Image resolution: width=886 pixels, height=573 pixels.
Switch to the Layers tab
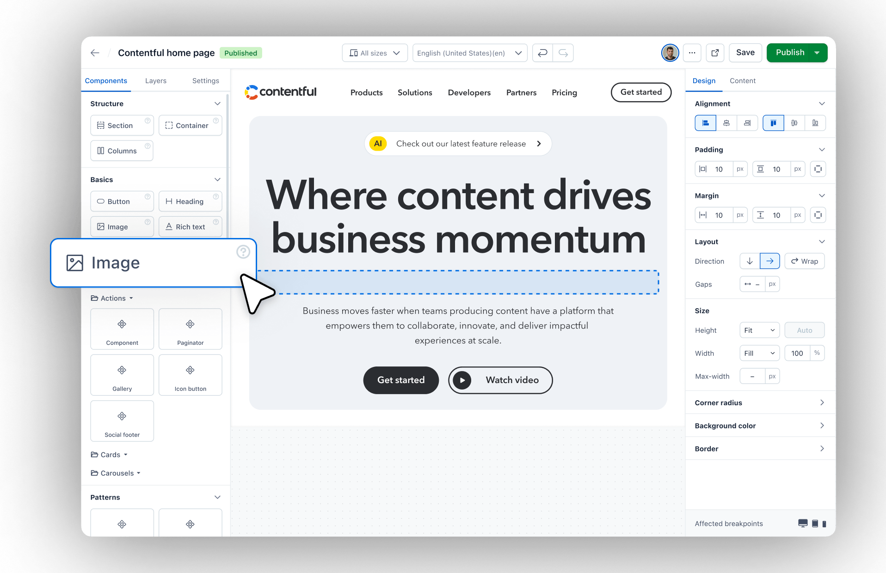tap(156, 80)
